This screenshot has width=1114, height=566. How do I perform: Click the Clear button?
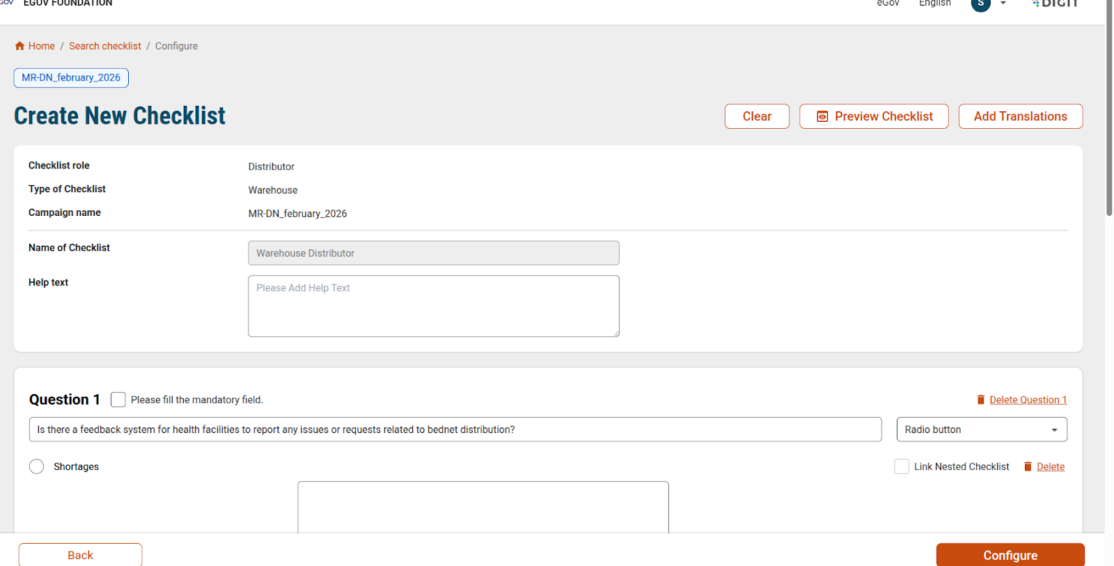click(x=757, y=116)
